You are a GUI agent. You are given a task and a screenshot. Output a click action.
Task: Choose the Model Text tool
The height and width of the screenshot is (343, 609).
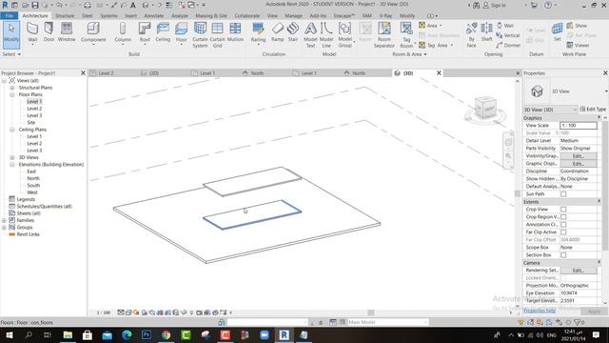[x=310, y=35]
